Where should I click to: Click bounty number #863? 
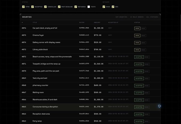pyautogui.click(x=24, y=121)
